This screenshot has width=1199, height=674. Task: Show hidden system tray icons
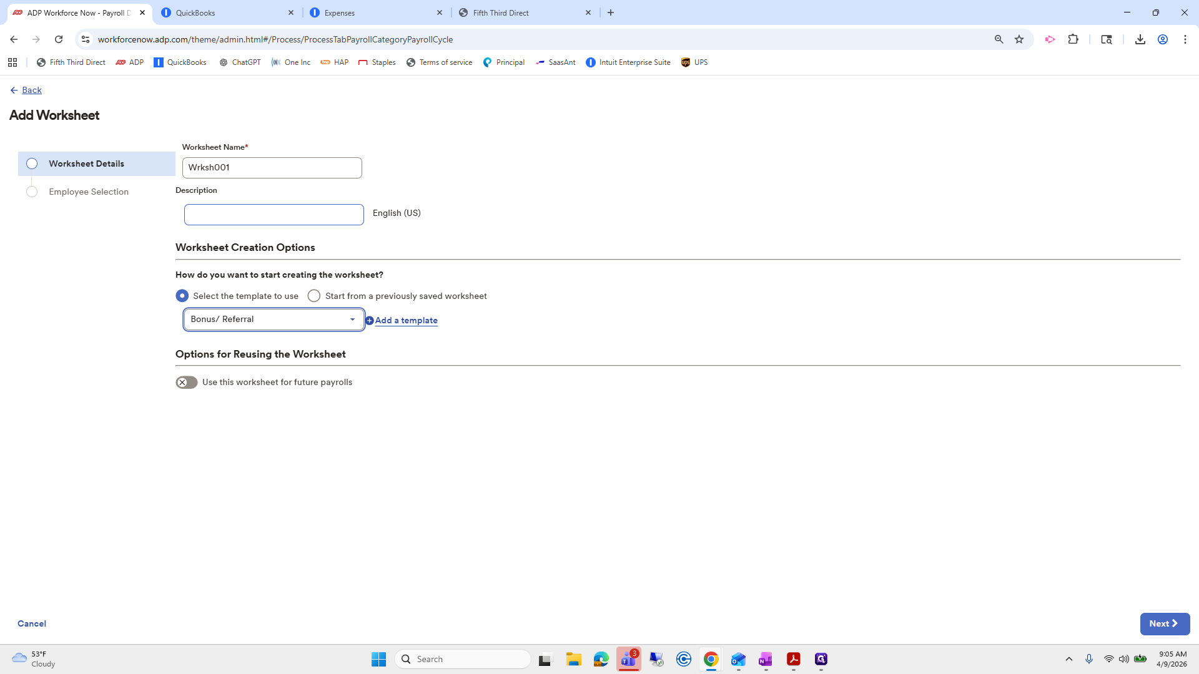coord(1068,659)
